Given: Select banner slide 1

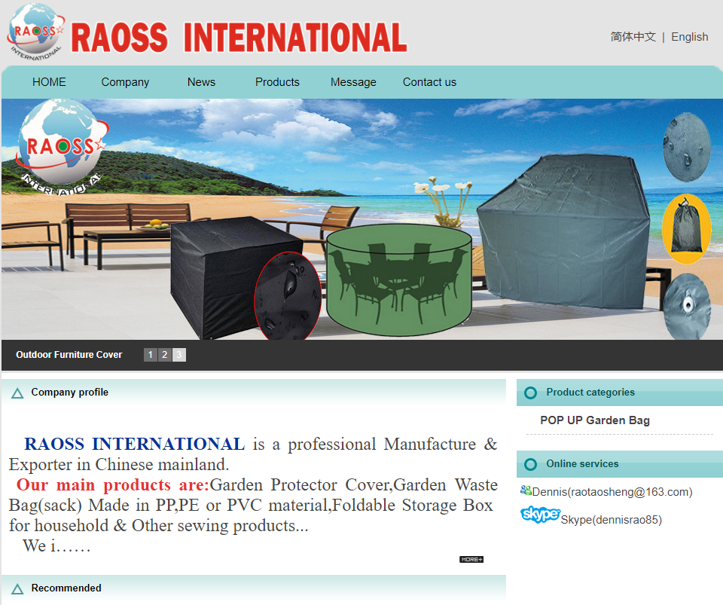Looking at the screenshot, I should (150, 354).
